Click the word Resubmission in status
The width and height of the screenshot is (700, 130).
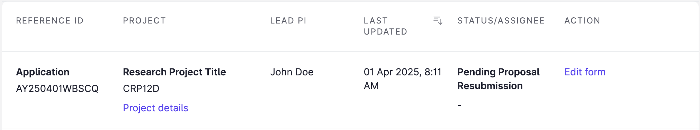tap(490, 86)
